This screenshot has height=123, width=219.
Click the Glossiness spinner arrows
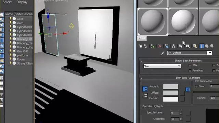point(181,119)
